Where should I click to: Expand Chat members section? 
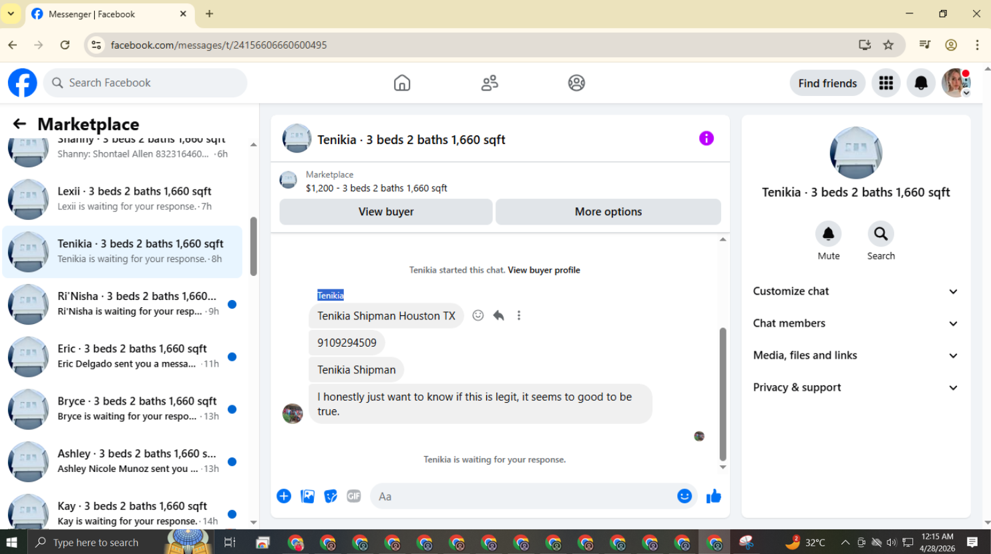pyautogui.click(x=855, y=323)
